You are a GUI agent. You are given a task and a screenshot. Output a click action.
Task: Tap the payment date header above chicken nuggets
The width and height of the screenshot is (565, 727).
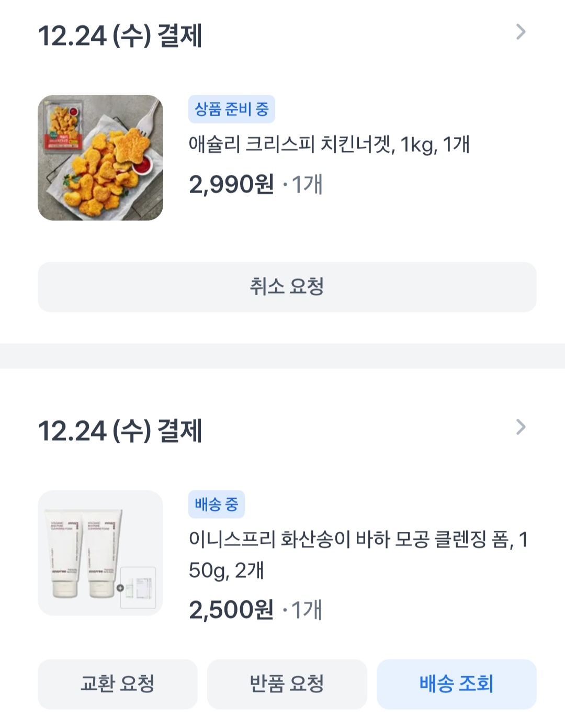point(120,36)
